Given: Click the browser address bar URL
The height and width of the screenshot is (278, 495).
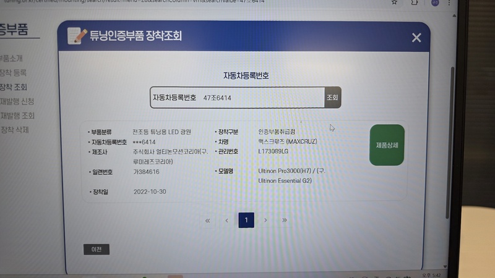Looking at the screenshot, I should point(186,2).
